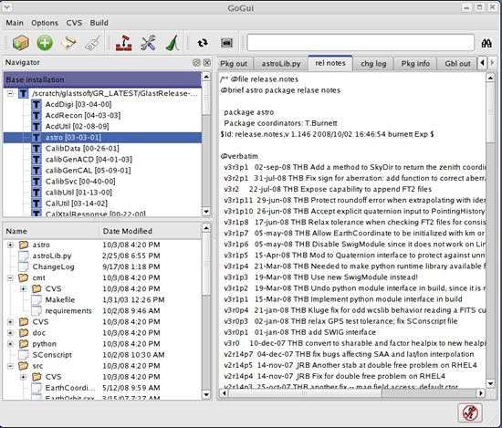Click the binoculars search icon
The width and height of the screenshot is (502, 428).
[486, 43]
